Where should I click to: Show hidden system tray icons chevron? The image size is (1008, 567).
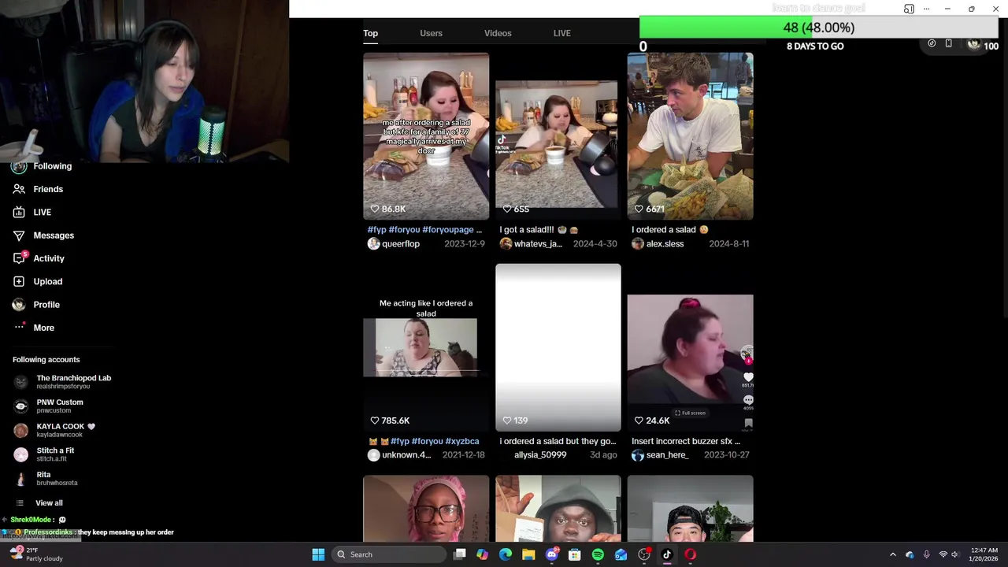pyautogui.click(x=892, y=554)
